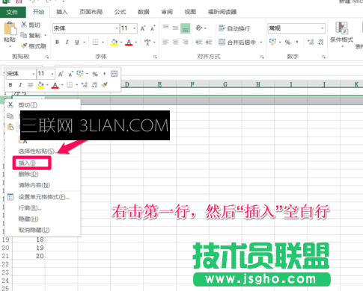Apply percent style from ribbon number group
The width and height of the screenshot is (363, 291).
pyautogui.click(x=287, y=43)
